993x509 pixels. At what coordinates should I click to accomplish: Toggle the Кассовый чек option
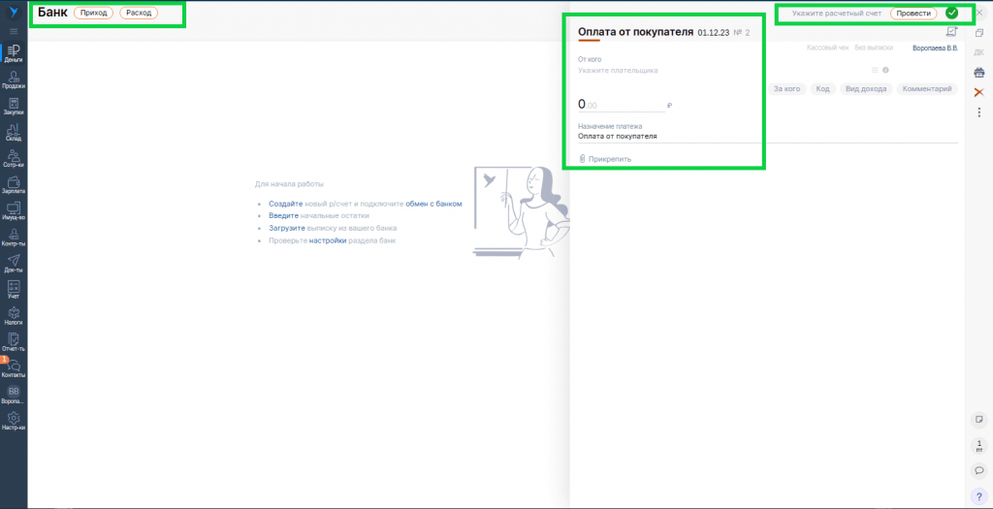point(828,48)
